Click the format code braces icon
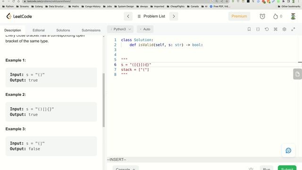This screenshot has width=302, height=170. coord(258,29)
